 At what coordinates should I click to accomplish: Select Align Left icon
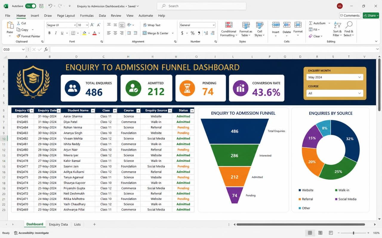pos(109,33)
